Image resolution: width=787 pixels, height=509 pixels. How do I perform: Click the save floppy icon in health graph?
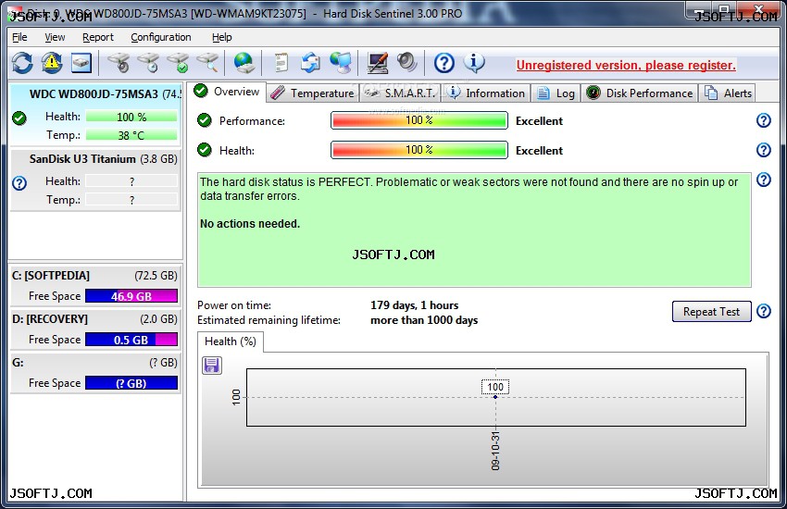pos(212,365)
